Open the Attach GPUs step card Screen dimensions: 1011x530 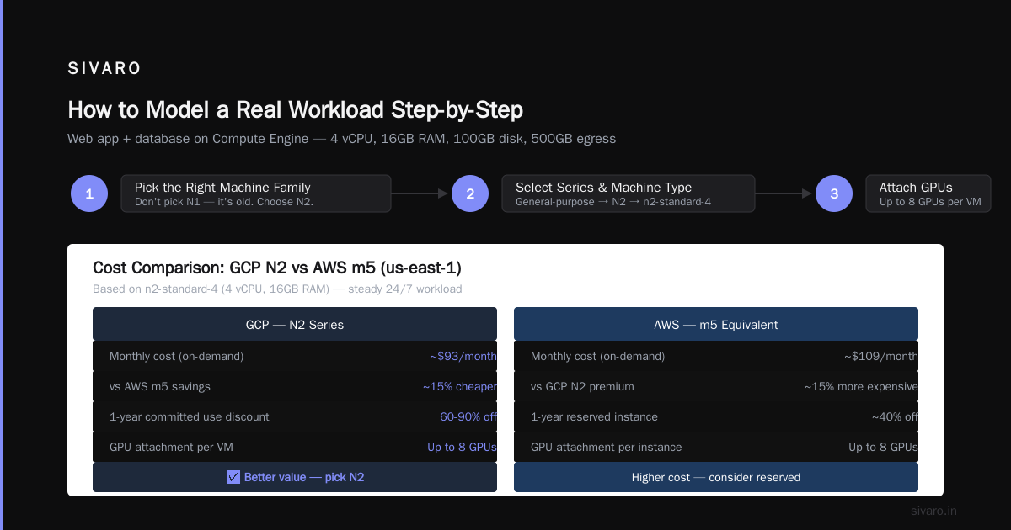(x=928, y=193)
